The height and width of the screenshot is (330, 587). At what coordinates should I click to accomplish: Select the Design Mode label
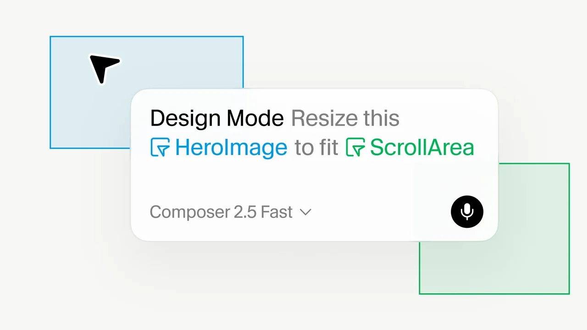tap(217, 119)
